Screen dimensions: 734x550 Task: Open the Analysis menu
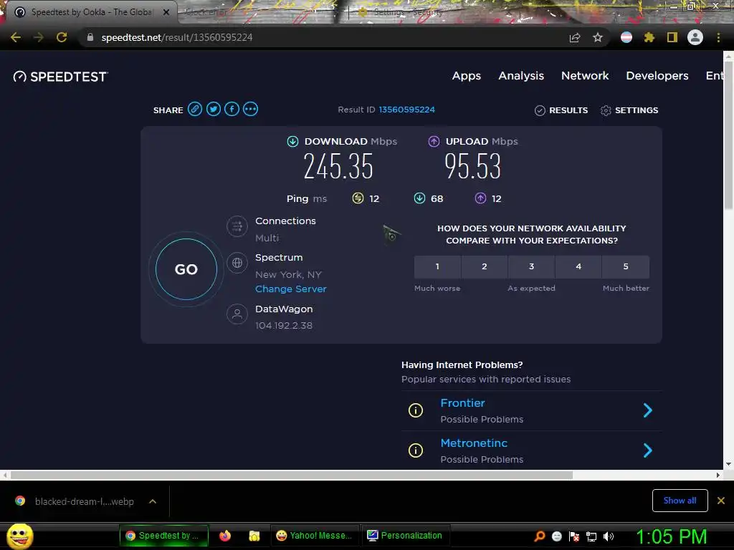[x=521, y=76]
